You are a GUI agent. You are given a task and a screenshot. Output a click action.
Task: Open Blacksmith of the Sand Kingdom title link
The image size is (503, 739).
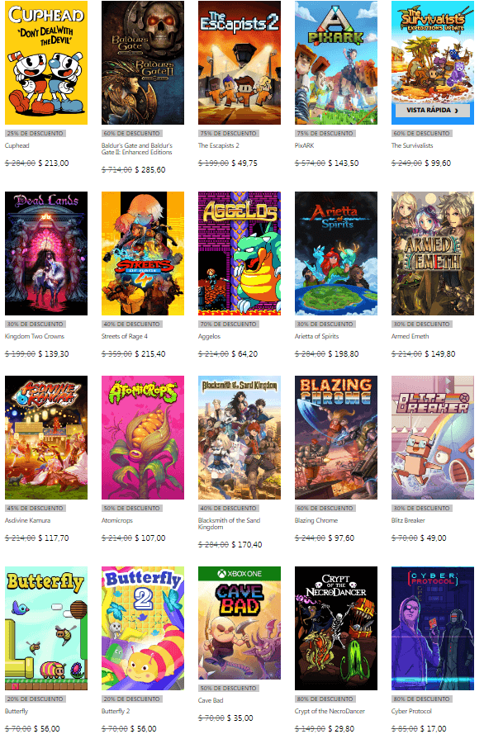click(229, 523)
